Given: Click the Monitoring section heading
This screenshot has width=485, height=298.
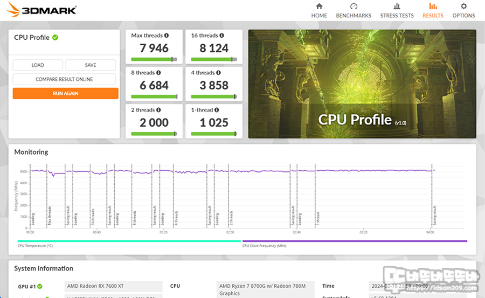Looking at the screenshot, I should pos(31,152).
